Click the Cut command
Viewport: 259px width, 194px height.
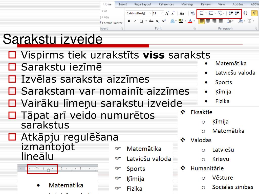[104, 11]
